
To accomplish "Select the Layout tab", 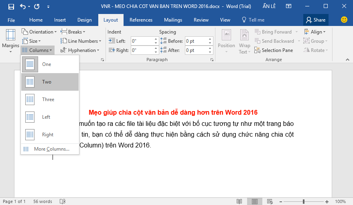I will click(x=111, y=20).
